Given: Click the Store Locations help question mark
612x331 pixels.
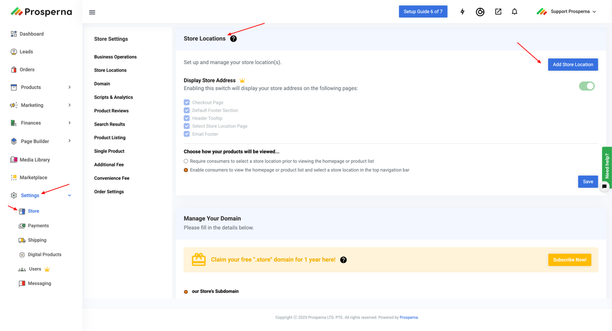Looking at the screenshot, I should point(233,39).
